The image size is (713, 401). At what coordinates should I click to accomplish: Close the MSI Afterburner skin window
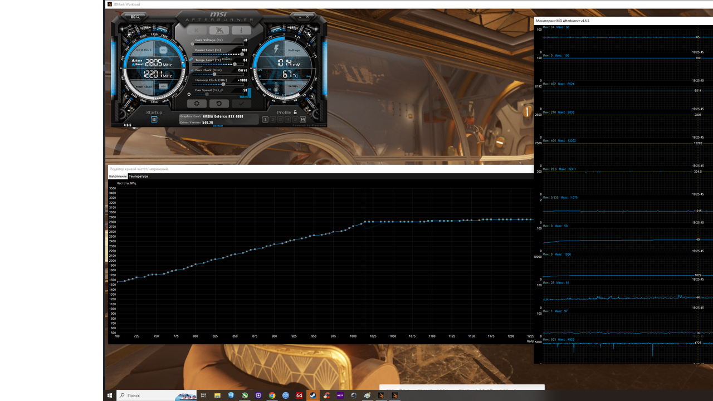(307, 17)
